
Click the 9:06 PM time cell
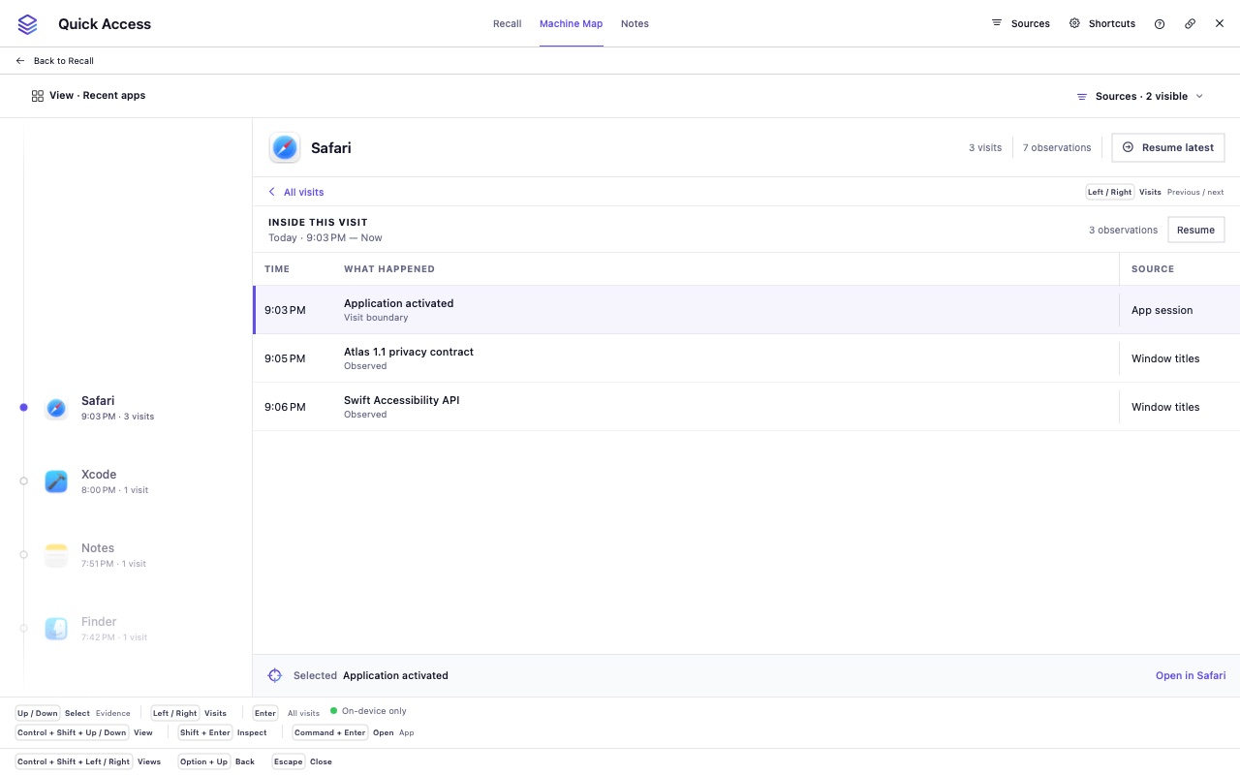point(285,407)
